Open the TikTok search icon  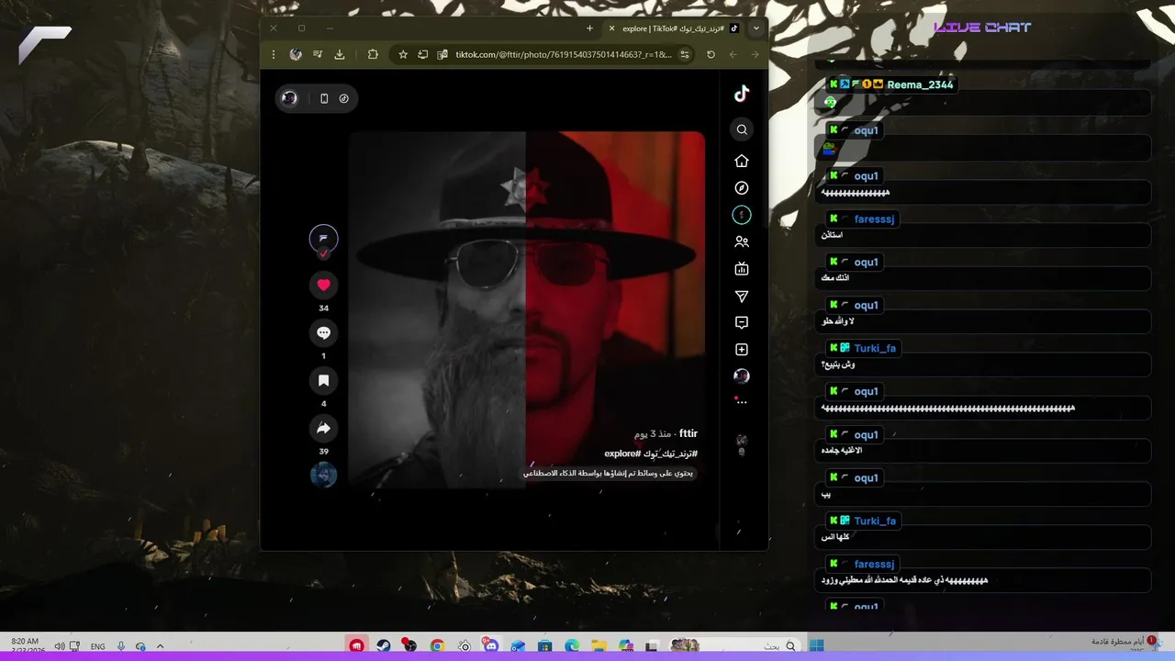coord(742,129)
